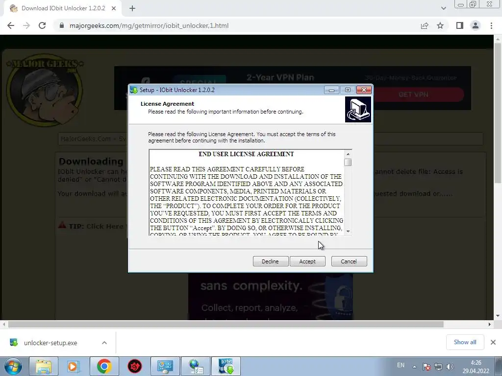The height and width of the screenshot is (376, 502).
Task: Close the downloads bar
Action: coord(493,342)
